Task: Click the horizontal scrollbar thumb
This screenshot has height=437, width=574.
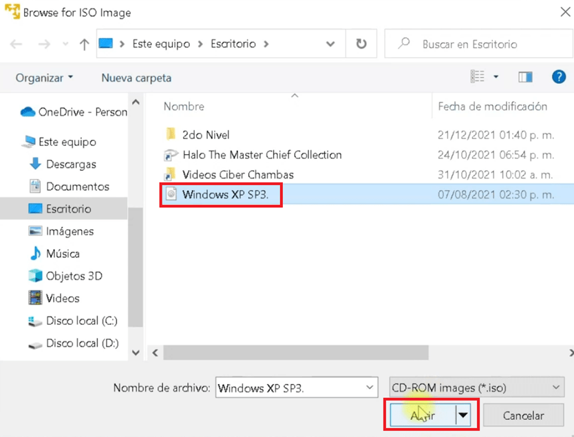Action: 296,353
